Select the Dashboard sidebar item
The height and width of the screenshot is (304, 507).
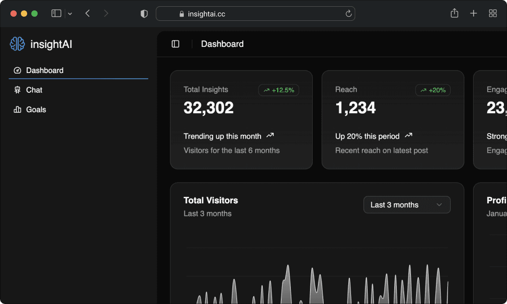click(x=44, y=70)
